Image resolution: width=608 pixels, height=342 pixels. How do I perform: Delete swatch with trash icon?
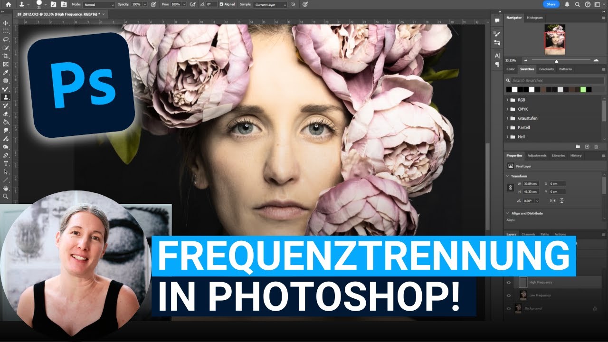click(596, 147)
